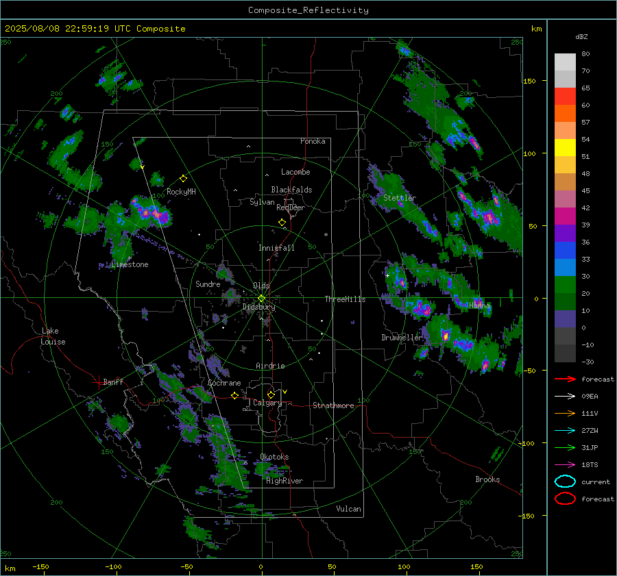
Task: Click the 18TS legend label
Action: tap(590, 465)
